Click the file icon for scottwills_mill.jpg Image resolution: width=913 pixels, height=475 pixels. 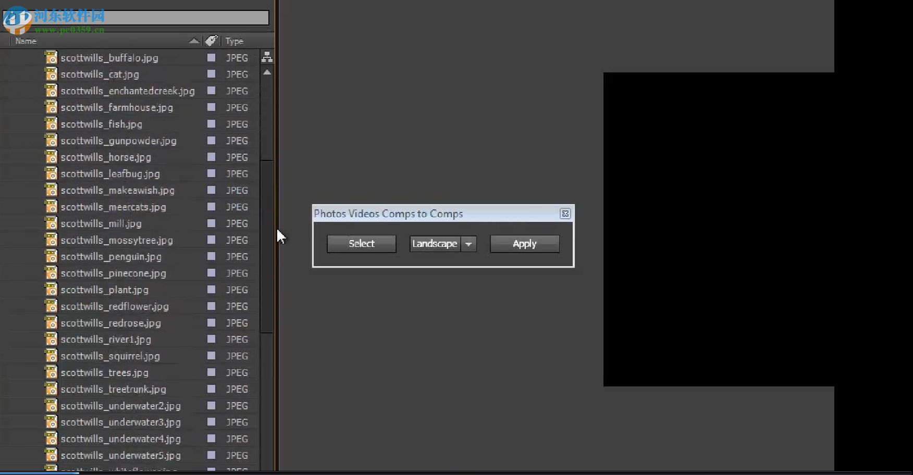[51, 223]
